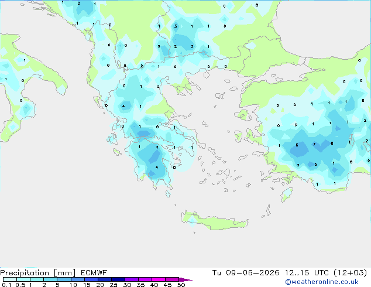Click the 'ECMWF' model label
371x287 pixels.
point(94,273)
